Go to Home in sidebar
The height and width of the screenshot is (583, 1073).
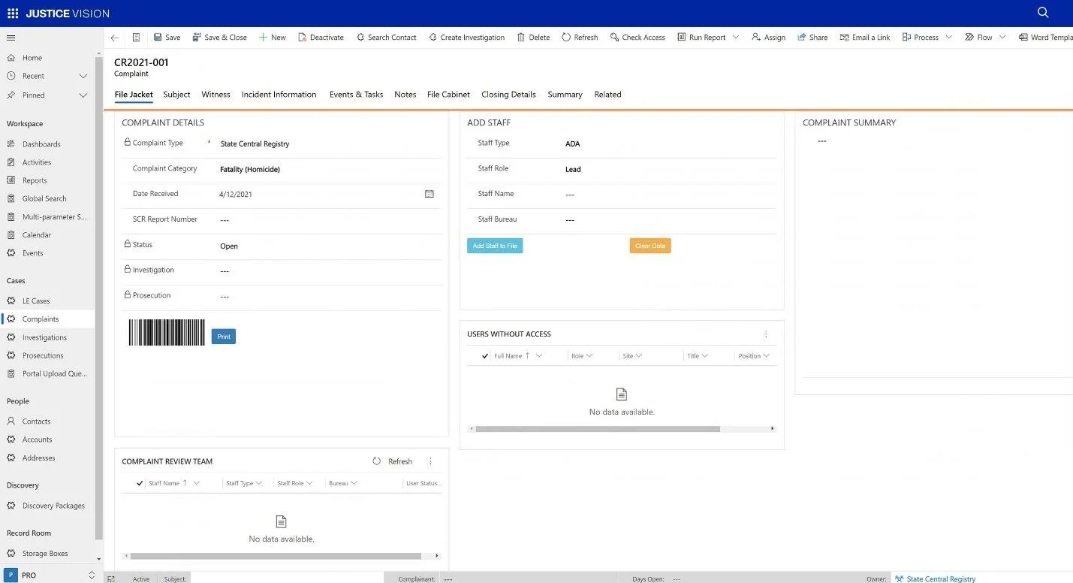pyautogui.click(x=32, y=58)
